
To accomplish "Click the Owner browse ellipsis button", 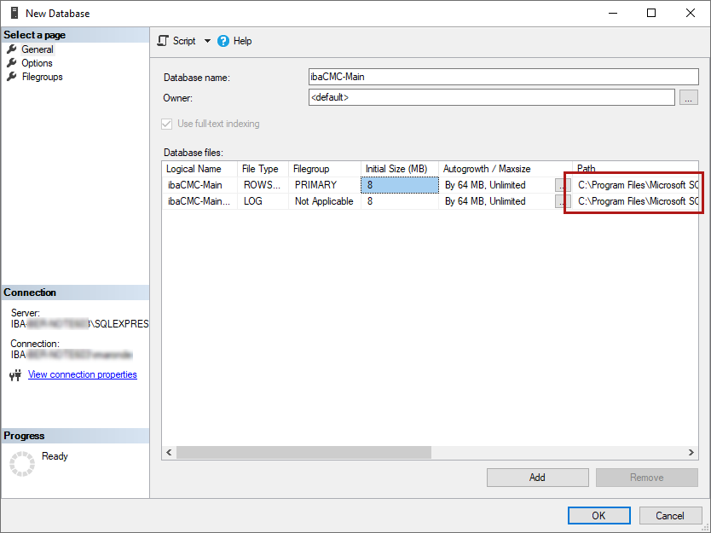I will pyautogui.click(x=688, y=97).
